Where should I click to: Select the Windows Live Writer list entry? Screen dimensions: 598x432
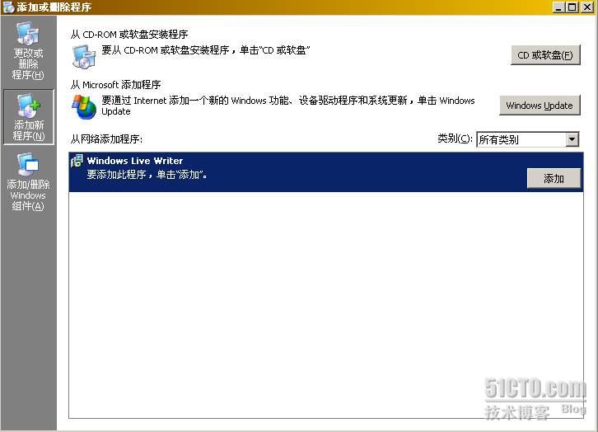pos(326,172)
